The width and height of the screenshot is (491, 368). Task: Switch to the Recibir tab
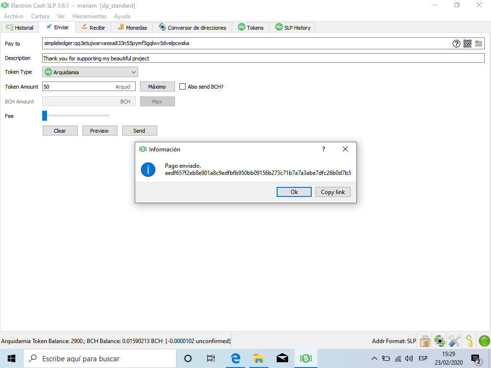[93, 27]
